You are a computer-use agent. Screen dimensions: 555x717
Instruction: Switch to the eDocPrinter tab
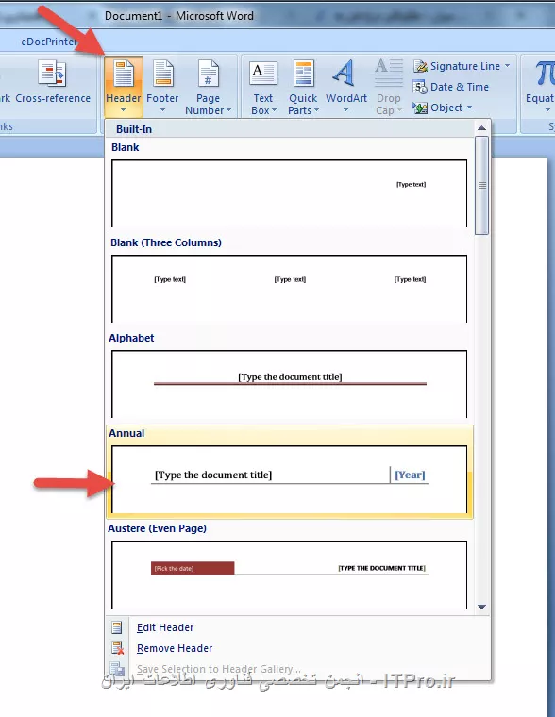pos(48,42)
